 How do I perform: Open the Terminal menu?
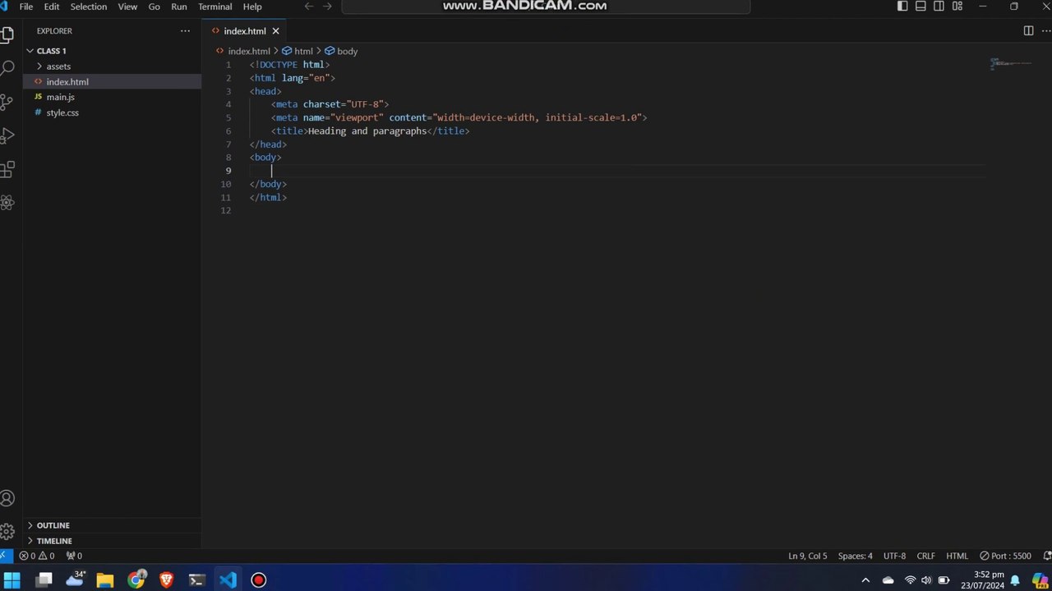215,7
